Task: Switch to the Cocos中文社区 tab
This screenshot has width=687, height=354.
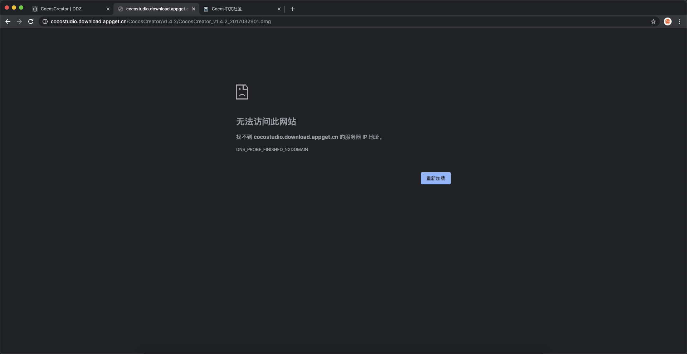Action: pos(242,9)
